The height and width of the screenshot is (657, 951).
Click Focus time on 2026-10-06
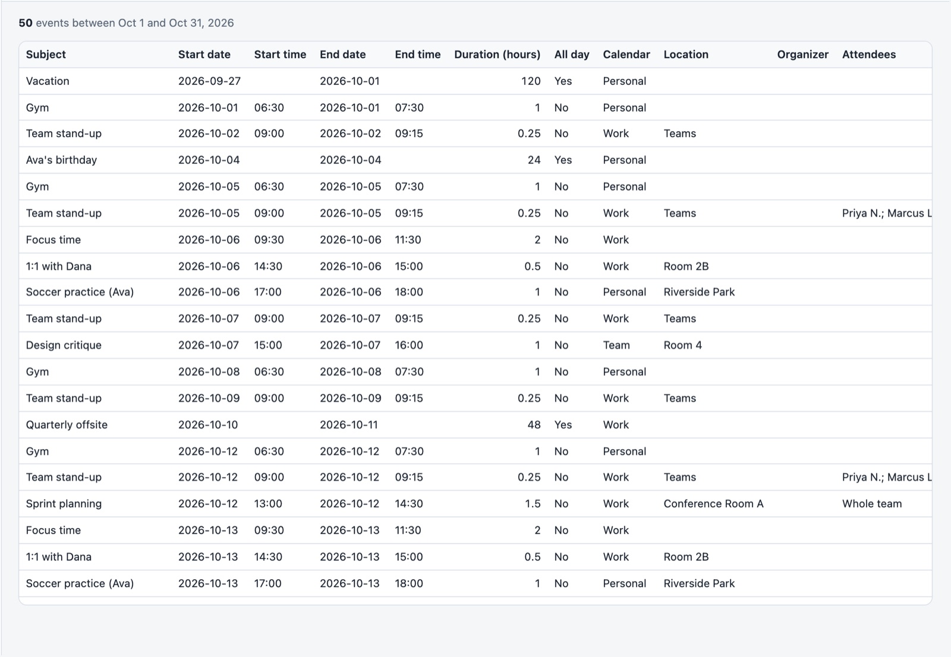[x=53, y=240]
